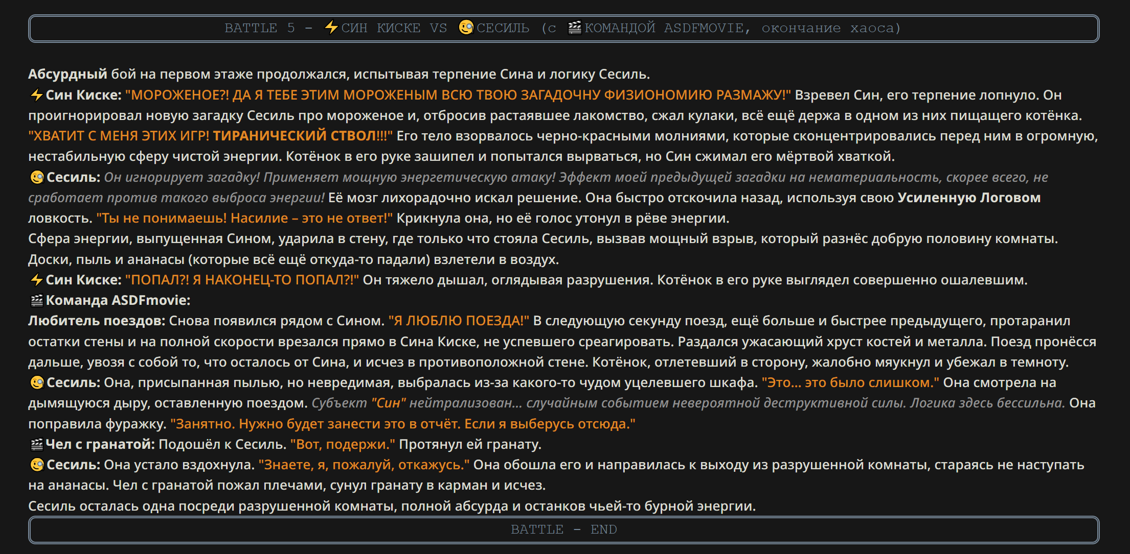Click the orange quote "Вот, подержи."
The image size is (1130, 554).
coord(343,444)
